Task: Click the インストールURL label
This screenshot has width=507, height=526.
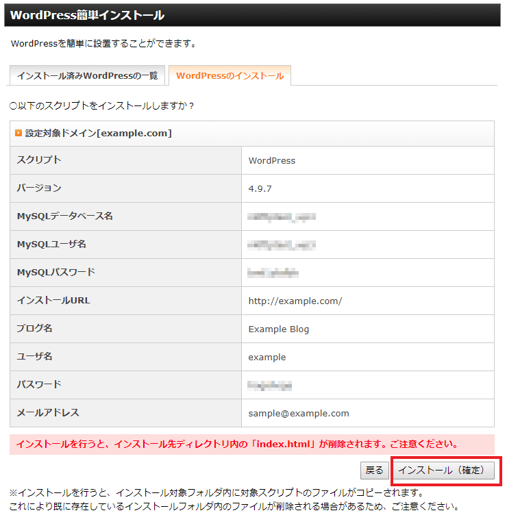Action: click(53, 300)
